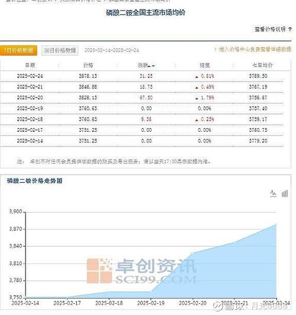Click x-axis label 2025-02-17 under chart
Image resolution: width=296 pixels, height=315 pixels.
(67, 303)
